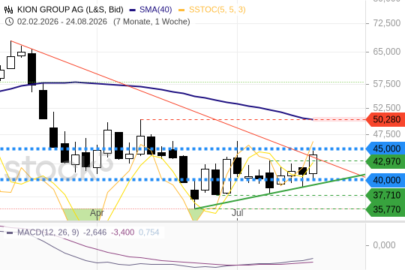Image resolution: width=405 pixels, height=270 pixels.
Task: Click the SSTOC(5, 5, 3) legend label
Action: pyautogui.click(x=217, y=10)
